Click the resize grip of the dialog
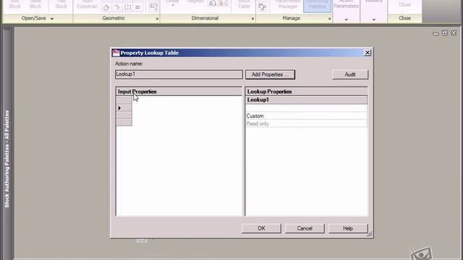This screenshot has width=463, height=260. coord(370,234)
